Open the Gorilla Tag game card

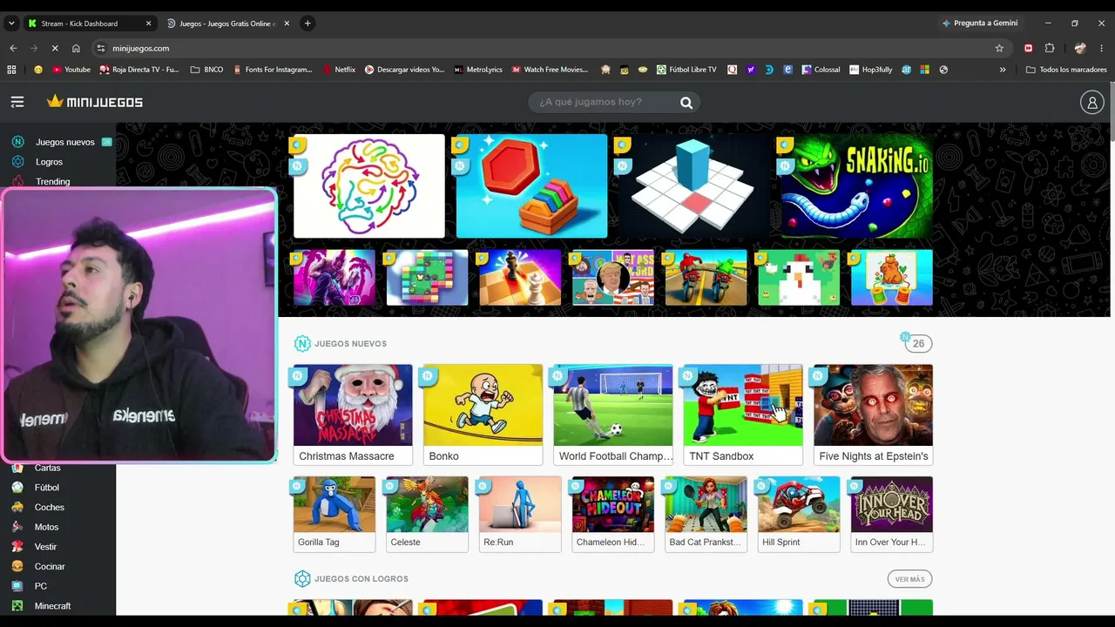(x=334, y=514)
